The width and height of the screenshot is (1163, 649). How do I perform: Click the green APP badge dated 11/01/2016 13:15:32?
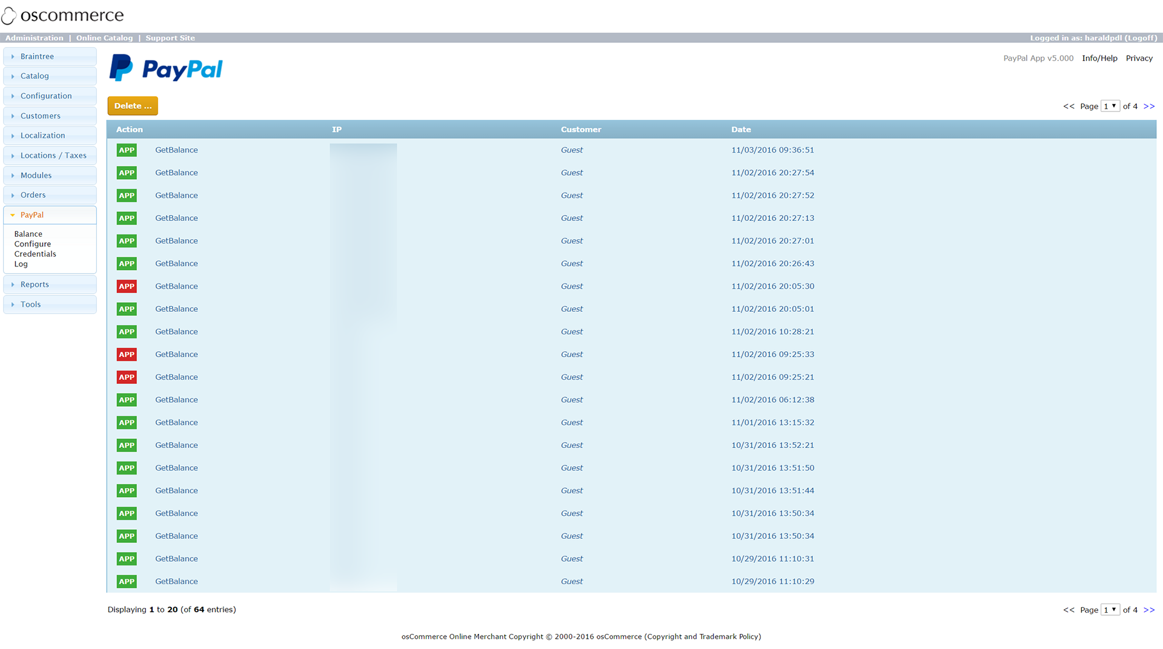point(127,423)
